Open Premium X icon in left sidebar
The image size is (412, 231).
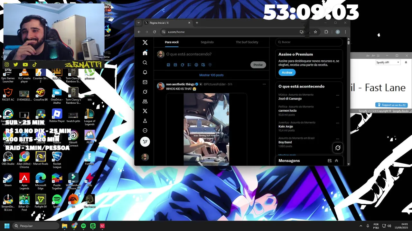click(145, 111)
